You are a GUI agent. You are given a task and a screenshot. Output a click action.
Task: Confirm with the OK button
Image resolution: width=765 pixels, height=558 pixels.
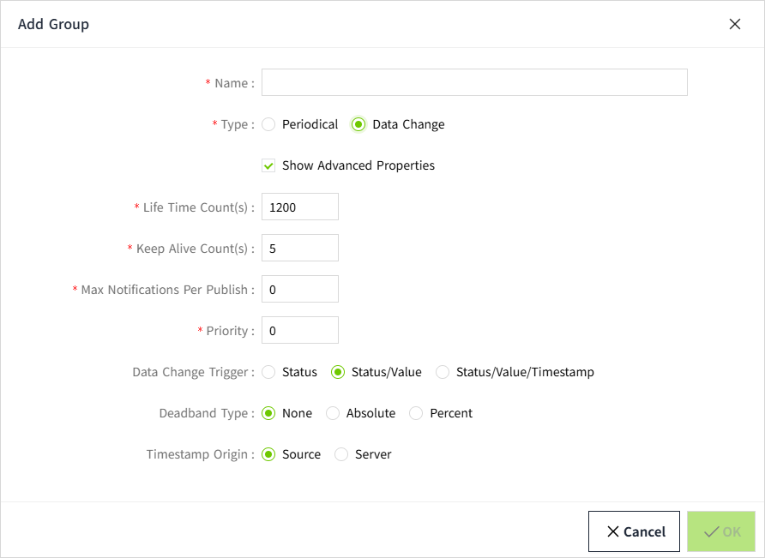pyautogui.click(x=721, y=531)
